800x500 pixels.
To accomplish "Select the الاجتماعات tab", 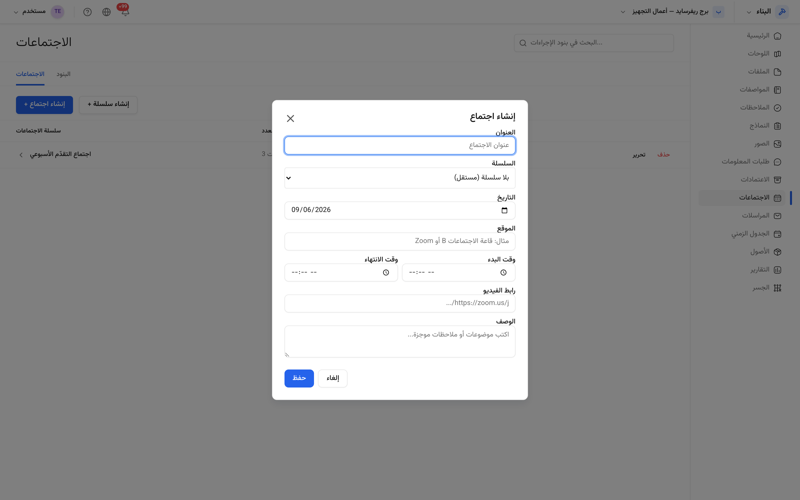I will click(30, 74).
